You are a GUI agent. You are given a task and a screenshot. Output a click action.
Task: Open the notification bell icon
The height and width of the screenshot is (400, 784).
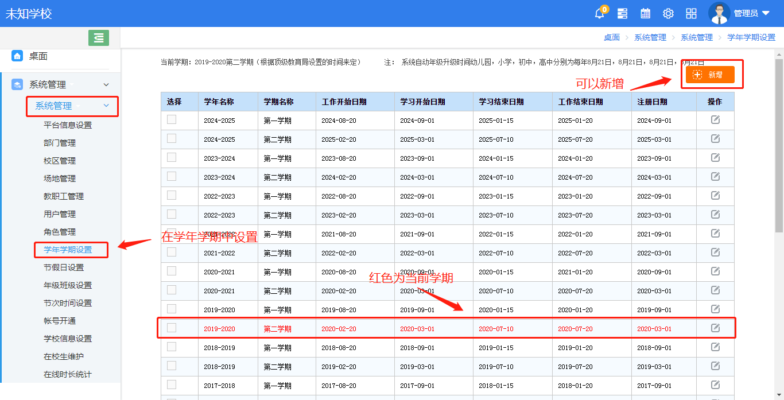click(600, 14)
